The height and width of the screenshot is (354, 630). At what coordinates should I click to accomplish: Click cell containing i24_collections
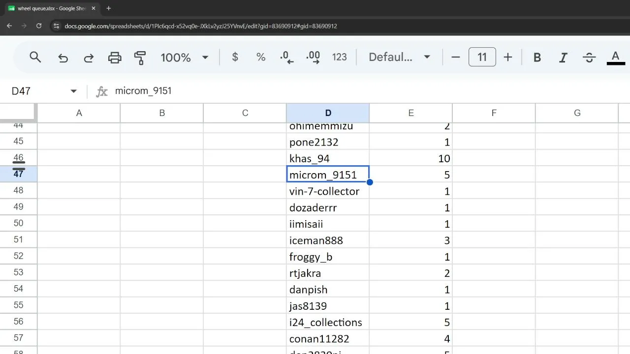click(x=328, y=322)
